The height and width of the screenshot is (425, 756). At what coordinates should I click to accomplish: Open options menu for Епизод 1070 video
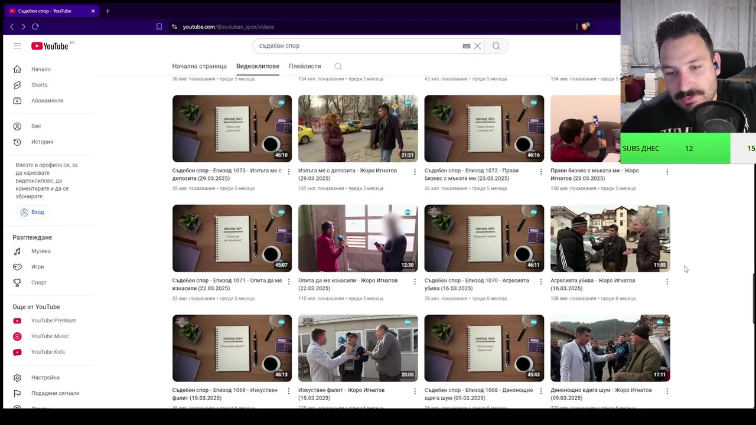coord(541,282)
